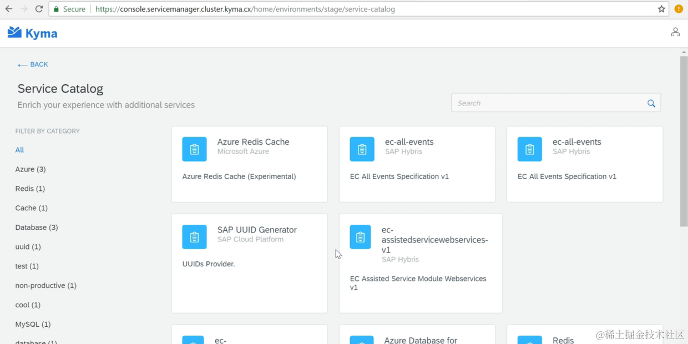Click the SAP UUID Generator clipboard icon
This screenshot has height=344, width=688.
pos(194,237)
